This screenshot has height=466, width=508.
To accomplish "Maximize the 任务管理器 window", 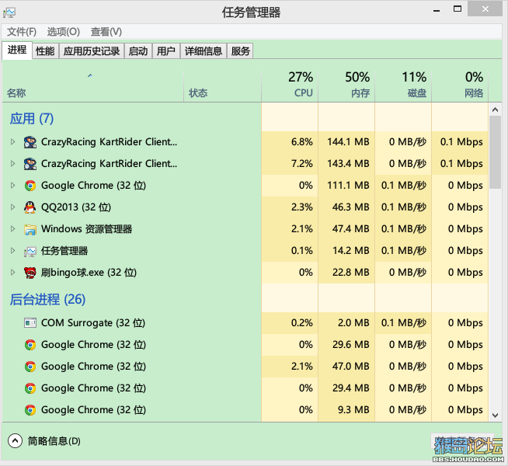I will click(458, 9).
